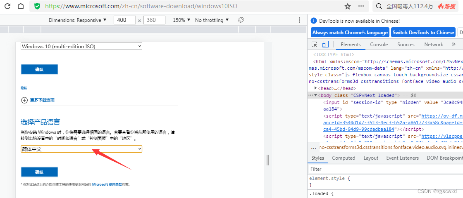
Task: Click the first script src URL link
Action: coord(442,116)
